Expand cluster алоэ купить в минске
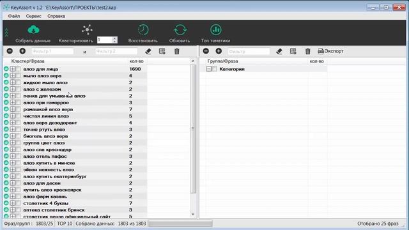 (13, 163)
